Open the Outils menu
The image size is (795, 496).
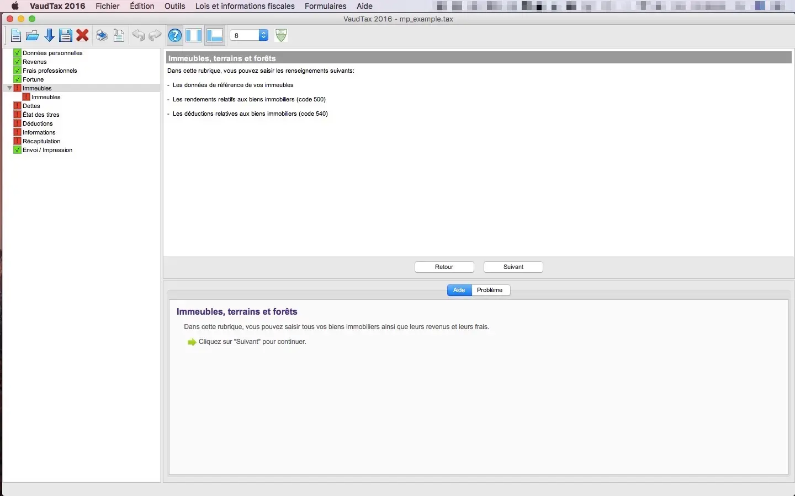click(175, 6)
